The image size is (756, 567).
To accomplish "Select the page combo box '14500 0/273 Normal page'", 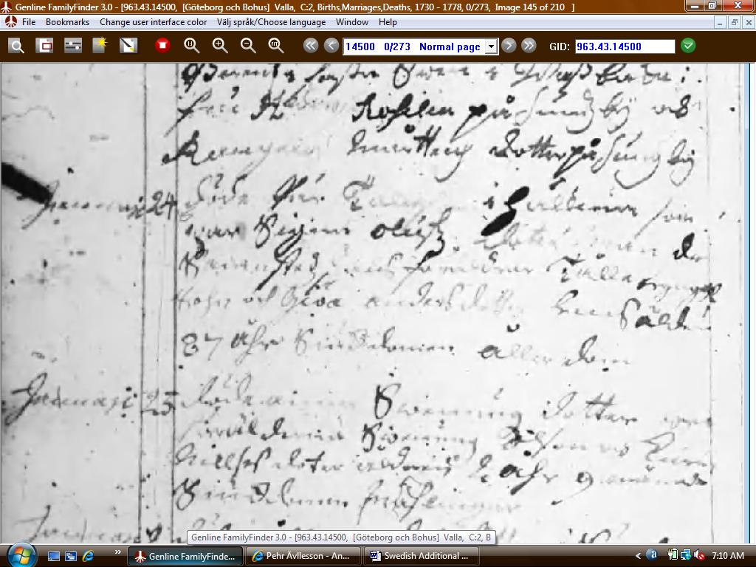I will tap(420, 47).
